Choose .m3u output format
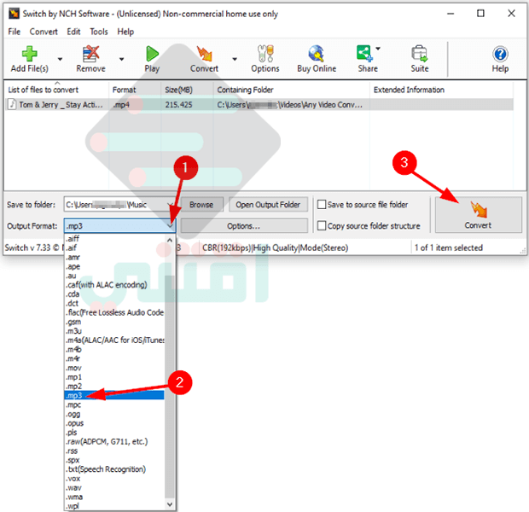 (114, 331)
